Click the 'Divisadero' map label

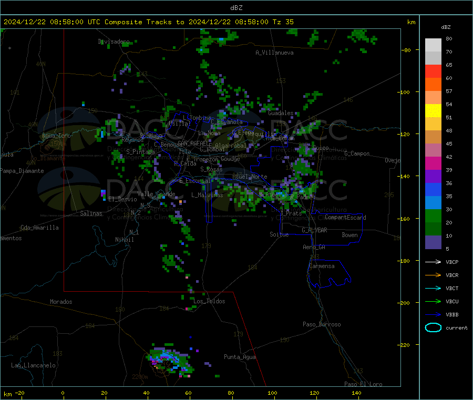tap(114, 42)
